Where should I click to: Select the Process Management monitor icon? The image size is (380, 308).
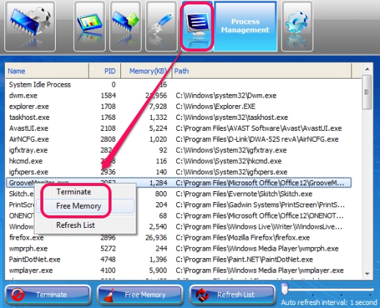(x=197, y=26)
